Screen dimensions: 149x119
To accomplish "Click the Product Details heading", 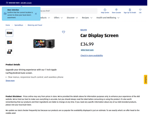I will pos(13,65).
